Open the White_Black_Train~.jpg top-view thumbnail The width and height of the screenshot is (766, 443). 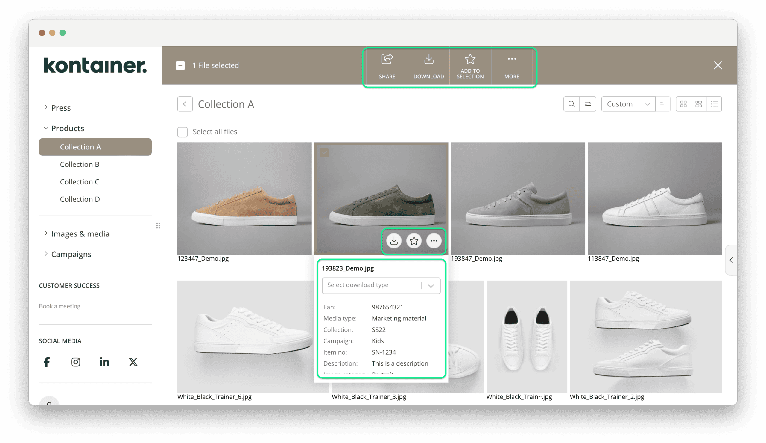[526, 337]
